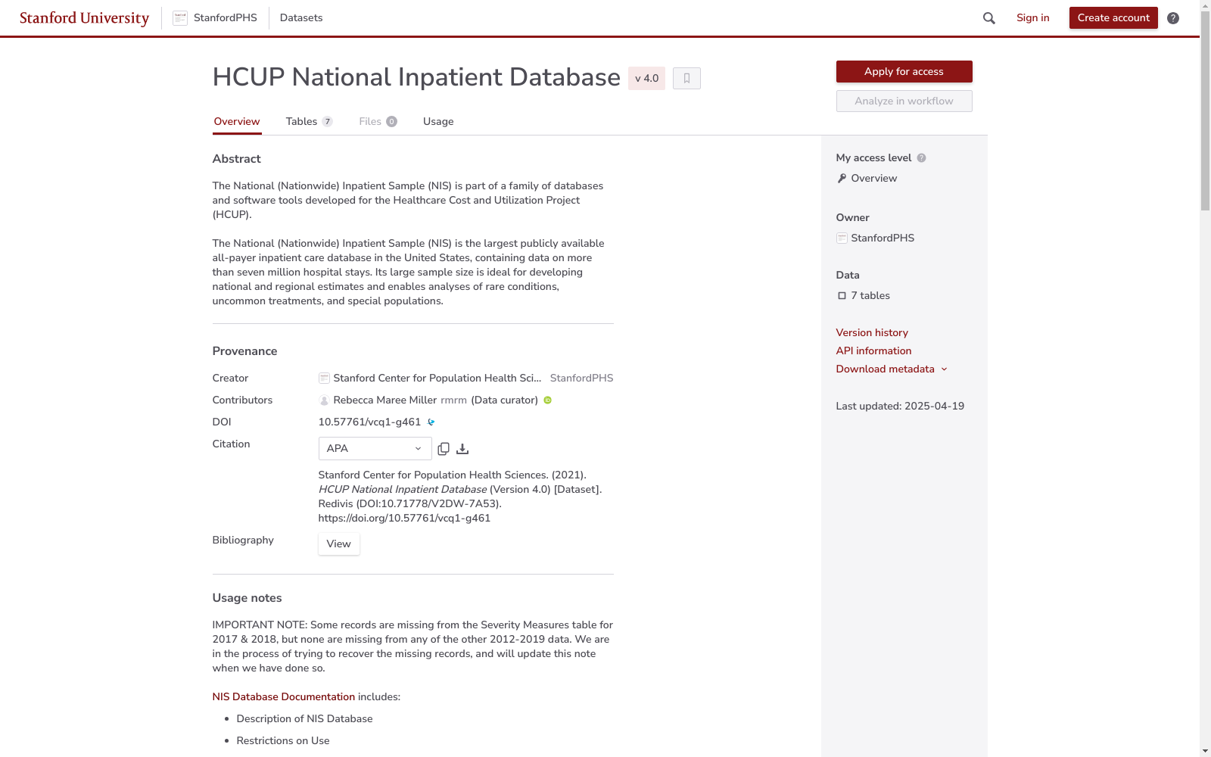Open the DOI link icon

coord(431,422)
